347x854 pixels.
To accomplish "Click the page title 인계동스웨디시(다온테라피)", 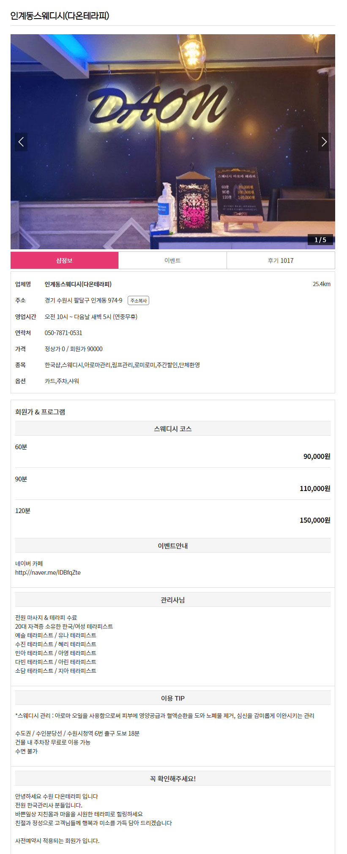I will [60, 16].
